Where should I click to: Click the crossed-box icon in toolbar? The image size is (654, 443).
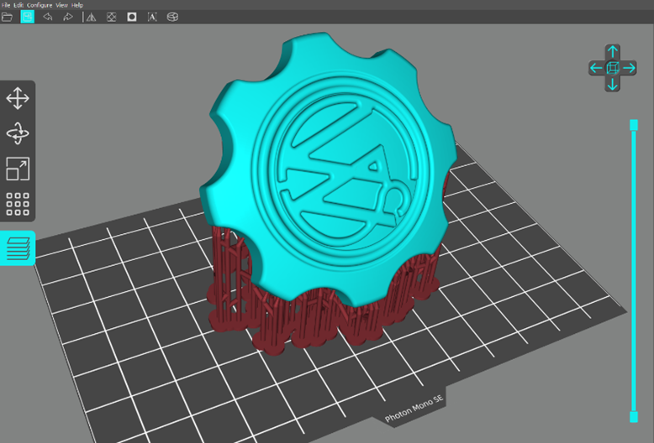[111, 17]
